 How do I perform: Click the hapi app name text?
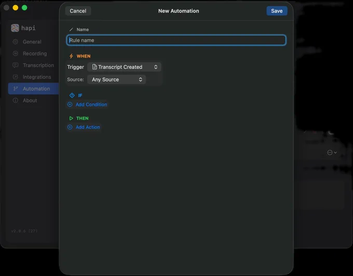coord(29,28)
